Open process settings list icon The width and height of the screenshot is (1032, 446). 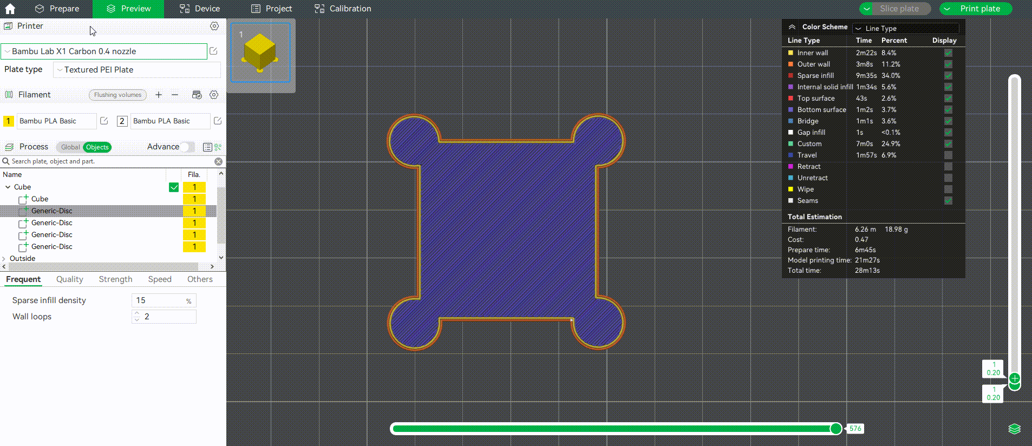[207, 147]
